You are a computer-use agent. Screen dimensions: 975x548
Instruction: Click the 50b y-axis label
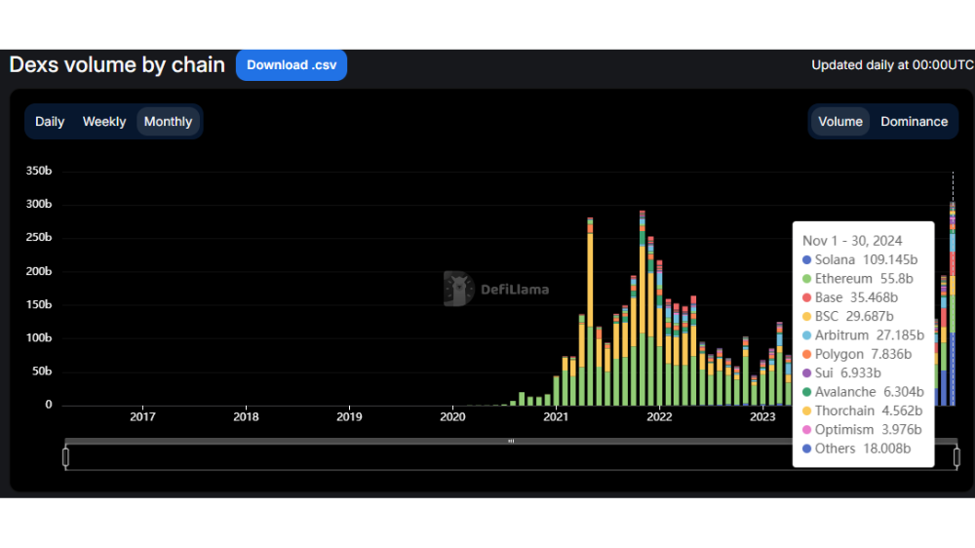click(x=41, y=372)
